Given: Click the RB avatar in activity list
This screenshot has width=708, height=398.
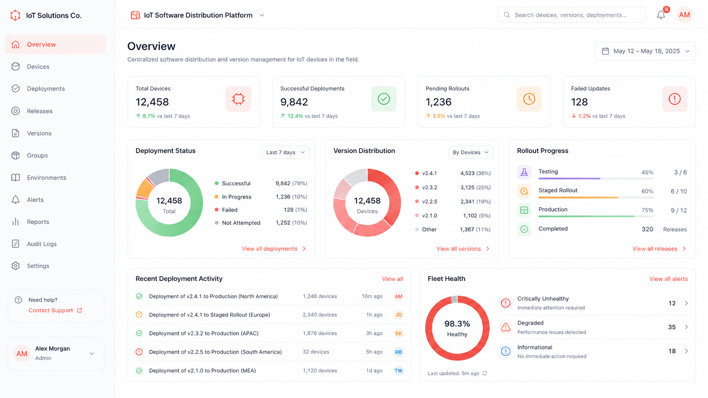Looking at the screenshot, I should point(398,352).
